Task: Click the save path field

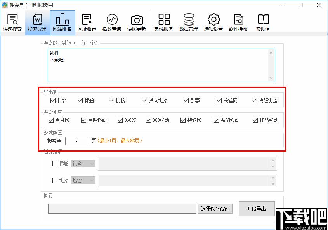Action: click(122, 209)
